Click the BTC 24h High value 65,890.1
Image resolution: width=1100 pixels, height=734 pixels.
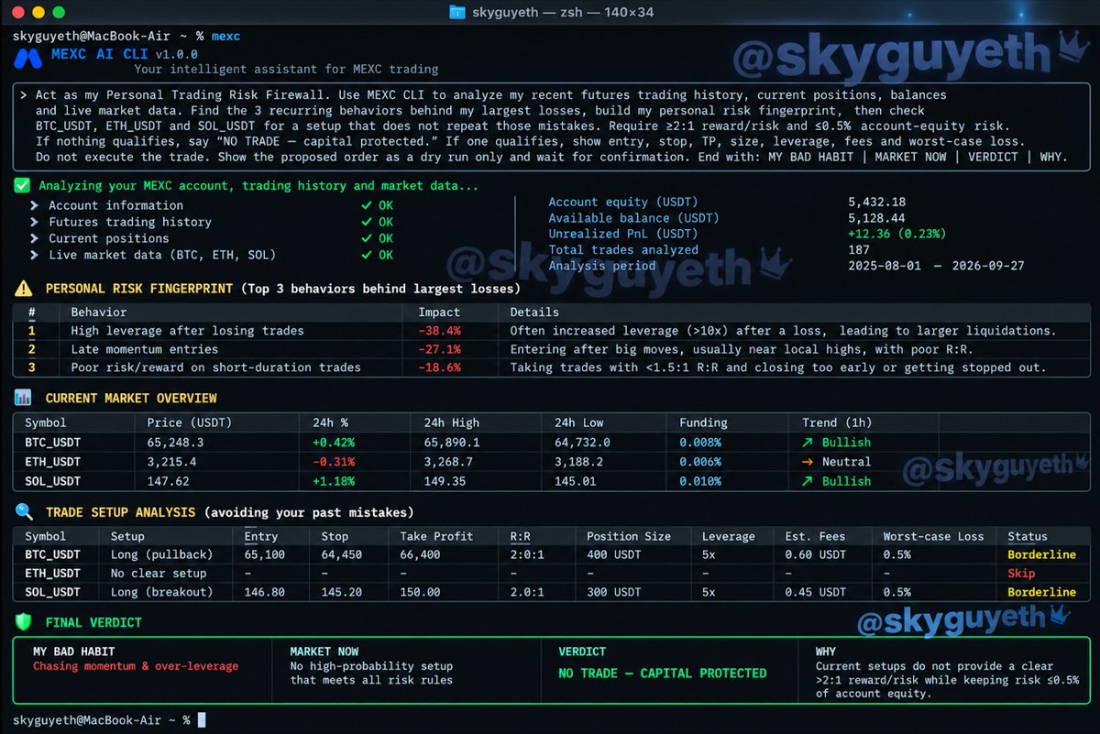452,443
